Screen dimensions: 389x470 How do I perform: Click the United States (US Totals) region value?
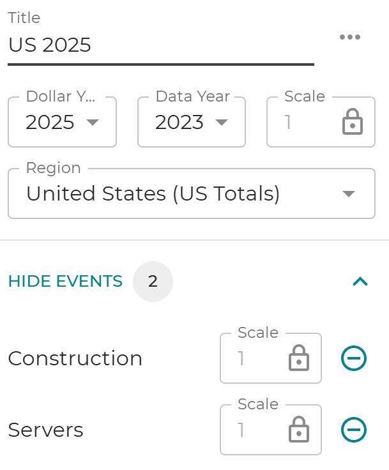pos(153,193)
